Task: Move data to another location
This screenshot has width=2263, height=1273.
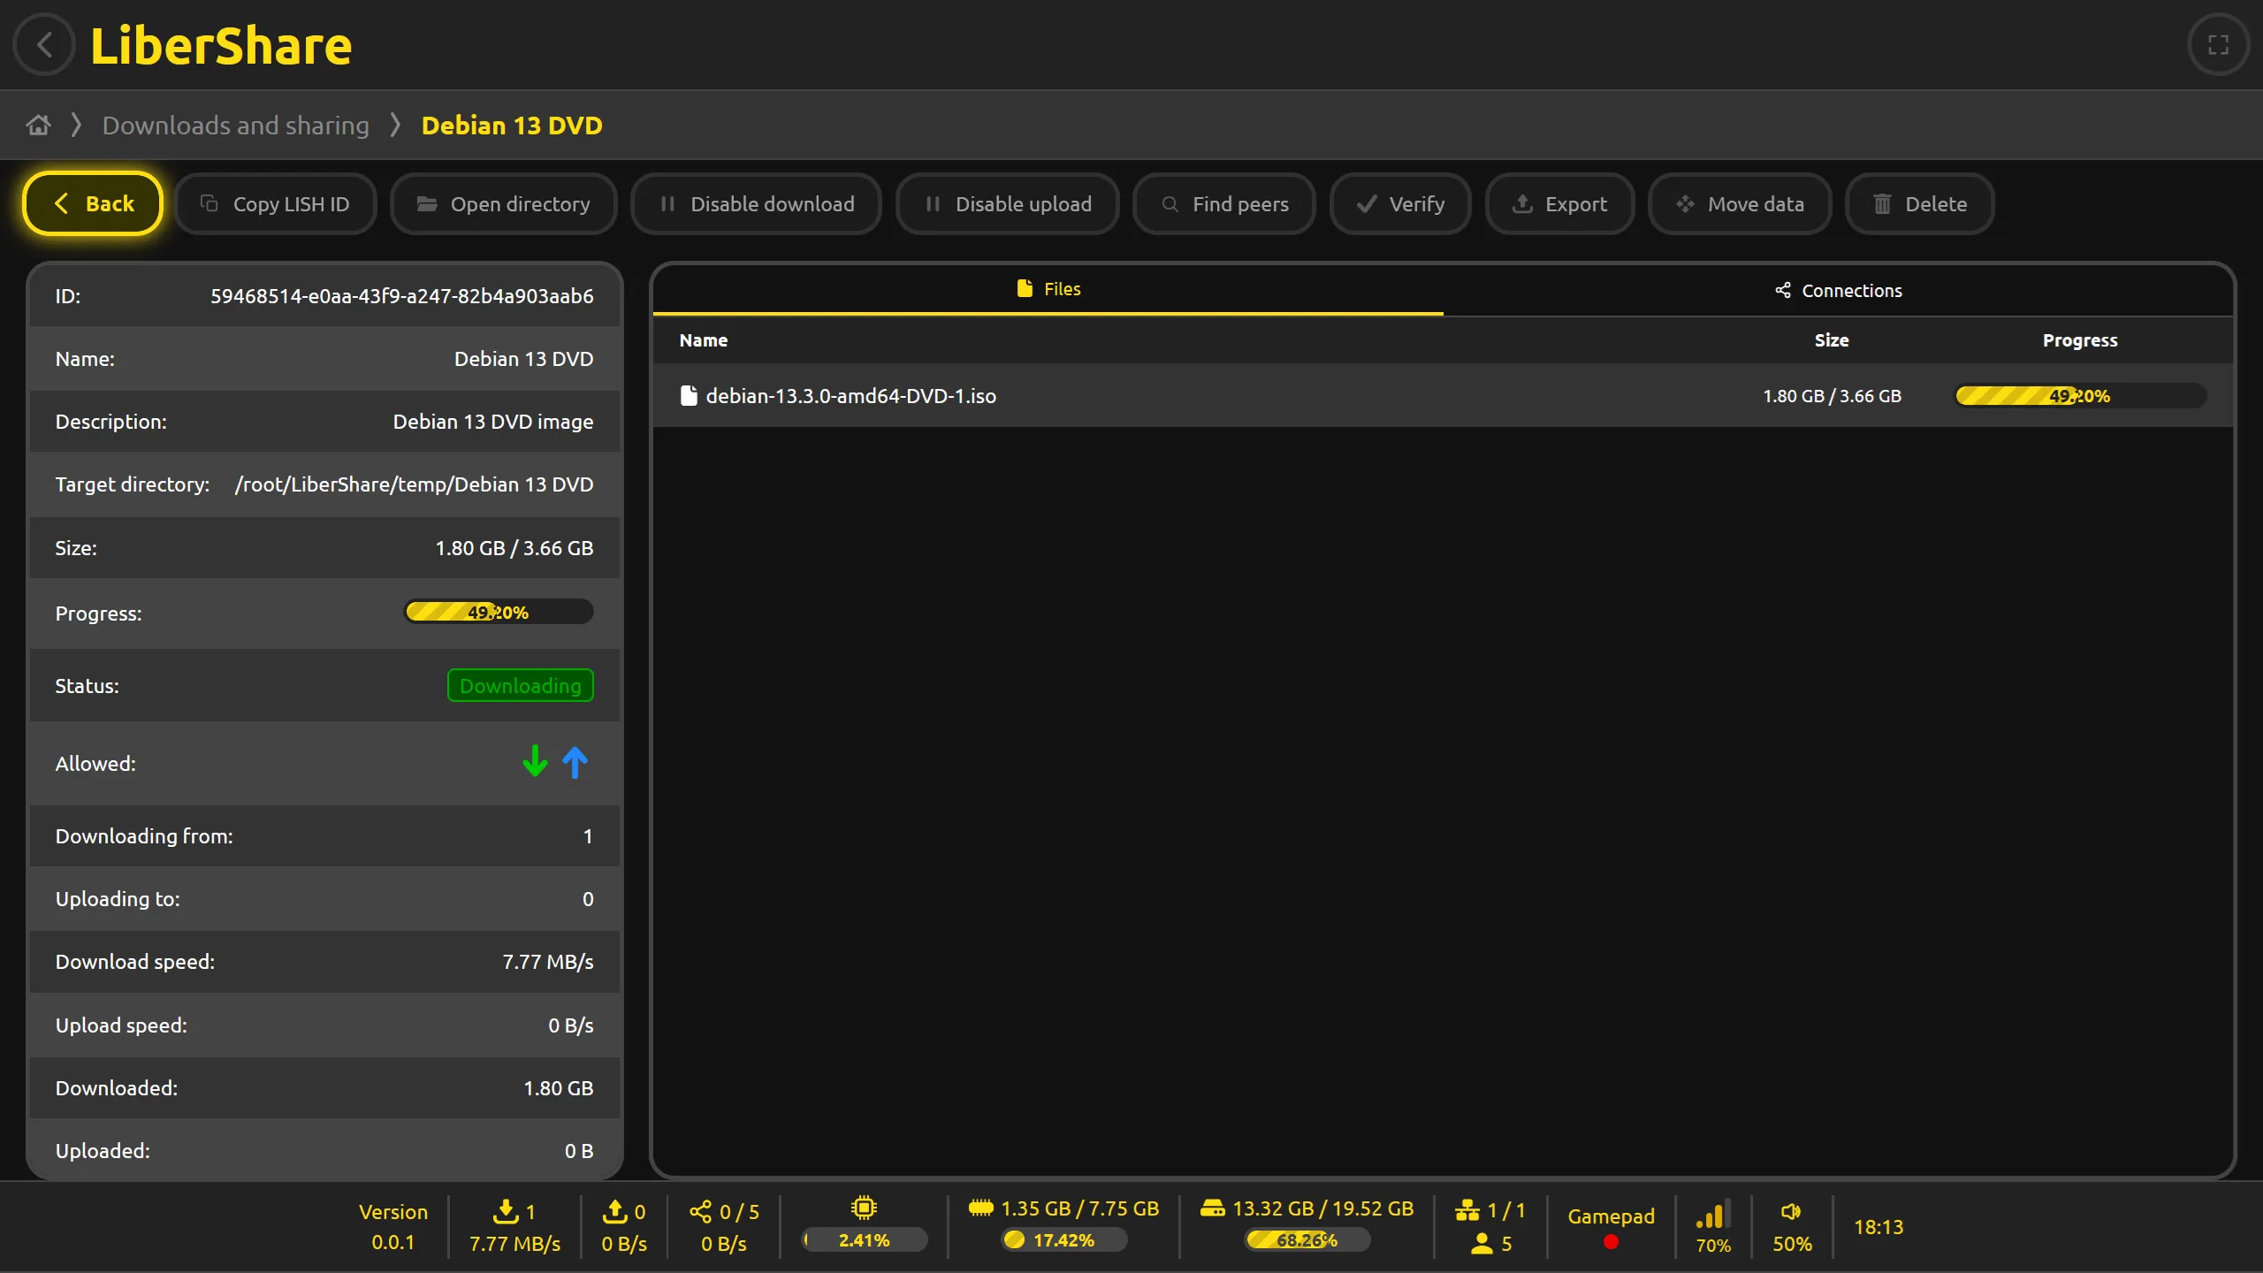Action: [x=1740, y=203]
